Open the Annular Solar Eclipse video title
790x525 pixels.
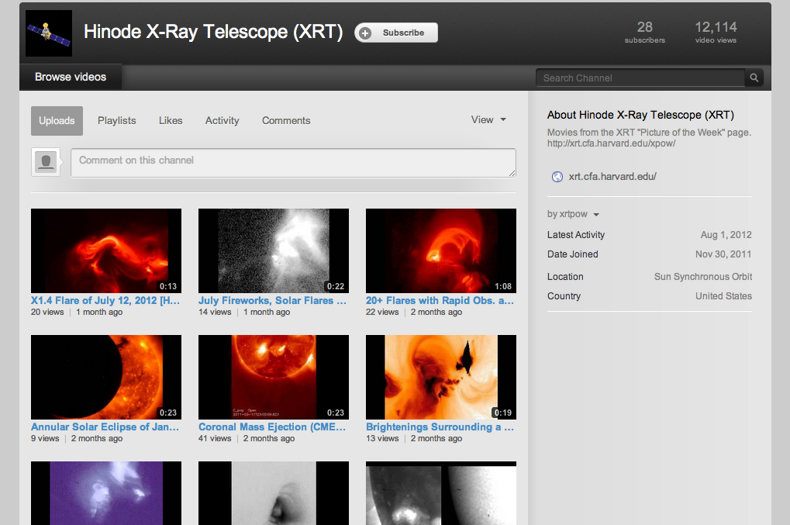click(x=105, y=427)
